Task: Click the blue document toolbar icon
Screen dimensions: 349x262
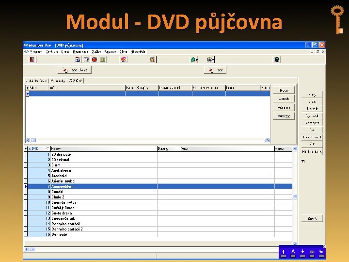Action: click(x=78, y=60)
